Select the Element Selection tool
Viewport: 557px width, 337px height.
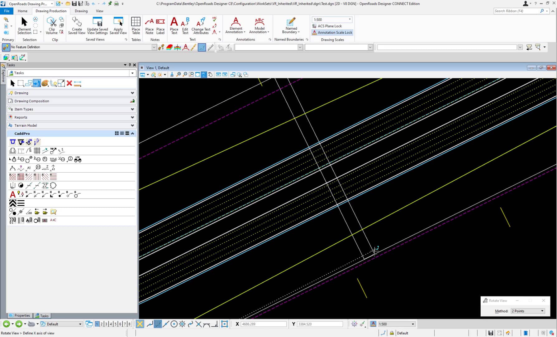click(24, 26)
